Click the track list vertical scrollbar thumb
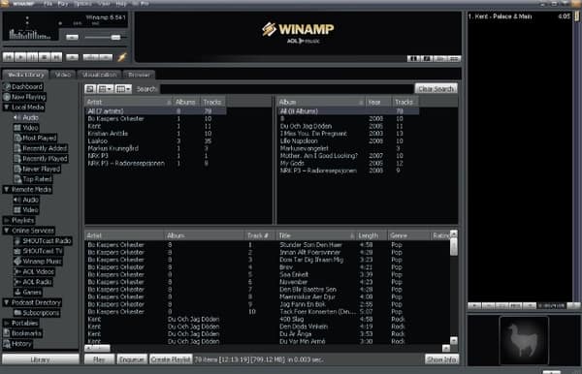Image resolution: width=582 pixels, height=374 pixels. [454, 246]
